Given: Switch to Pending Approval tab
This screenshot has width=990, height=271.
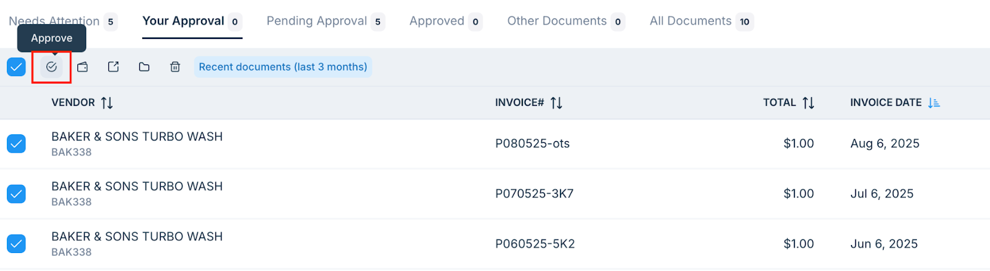Looking at the screenshot, I should [325, 22].
